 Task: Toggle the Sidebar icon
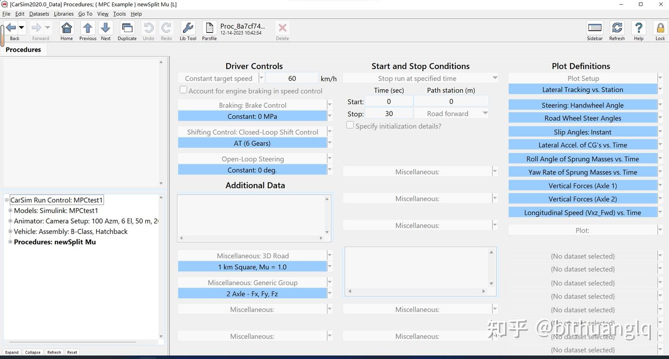(595, 29)
